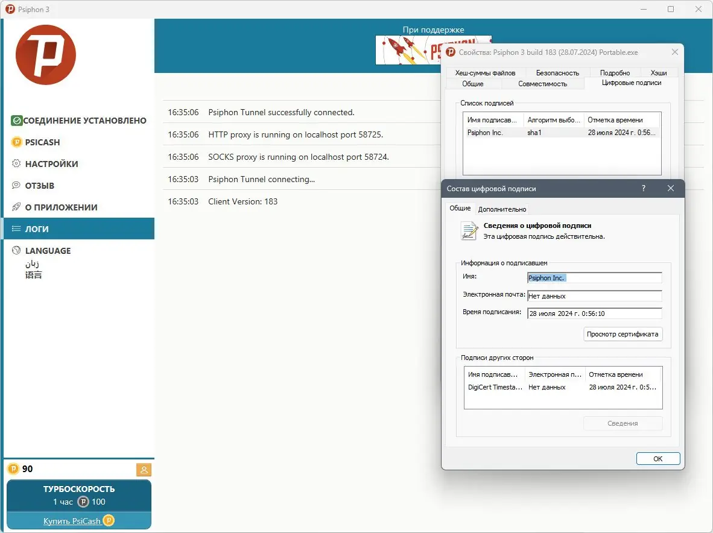Select the Psiphon Inc. signature row
The width and height of the screenshot is (713, 533).
(562, 133)
